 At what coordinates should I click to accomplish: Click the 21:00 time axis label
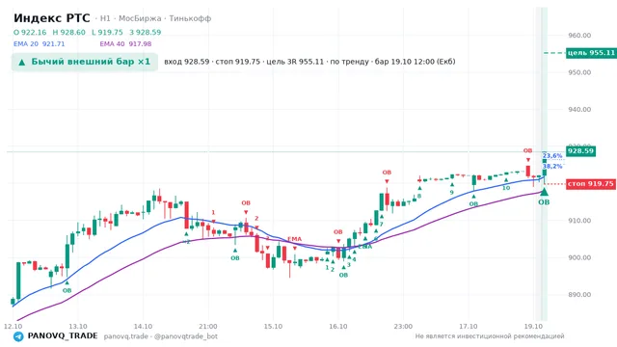208,327
